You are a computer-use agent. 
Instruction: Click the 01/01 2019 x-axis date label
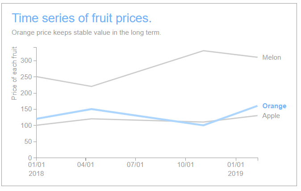coord(235,169)
